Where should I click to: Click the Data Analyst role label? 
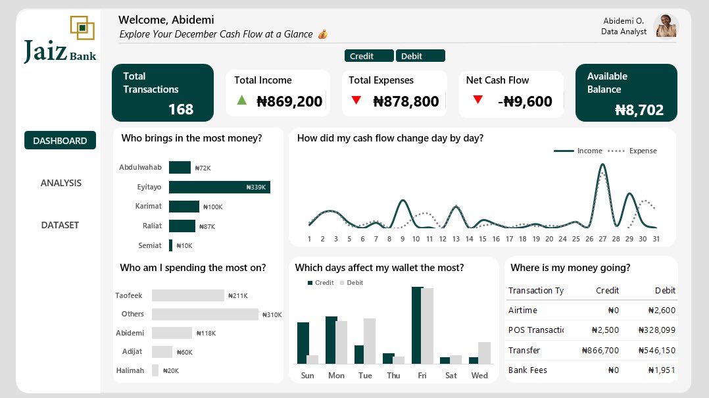pos(624,32)
